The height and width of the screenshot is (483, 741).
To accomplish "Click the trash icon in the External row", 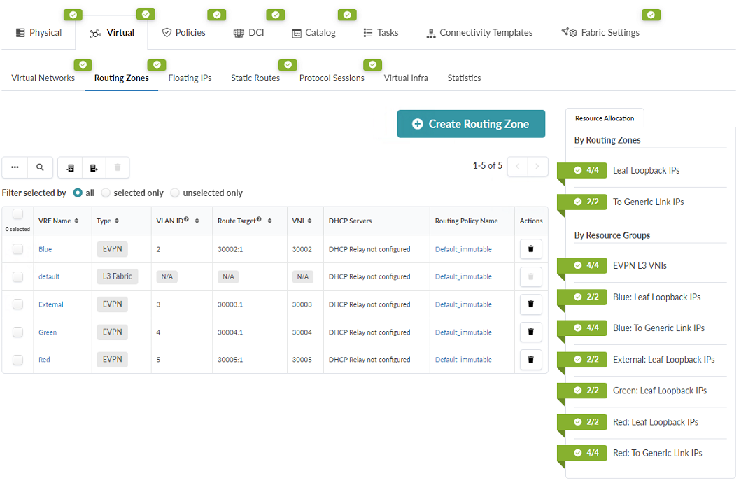I will coord(530,304).
